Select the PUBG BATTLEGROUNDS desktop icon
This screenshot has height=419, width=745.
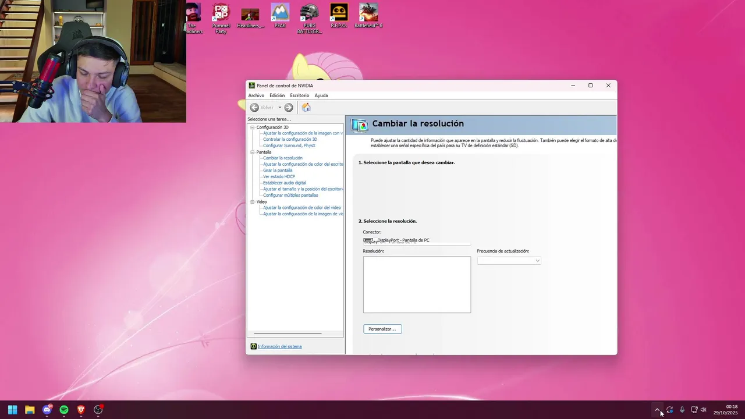(310, 19)
